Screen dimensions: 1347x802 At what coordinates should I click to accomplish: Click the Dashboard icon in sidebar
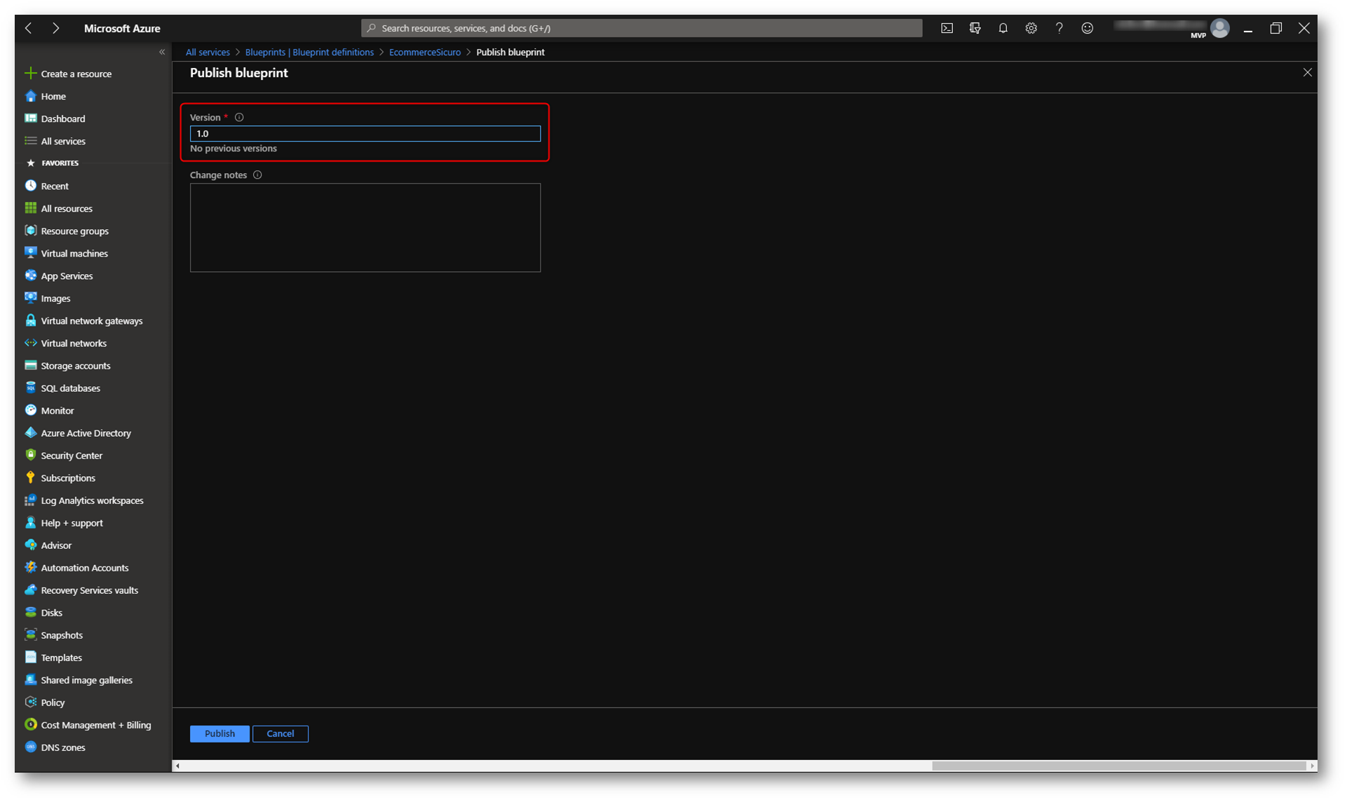30,118
